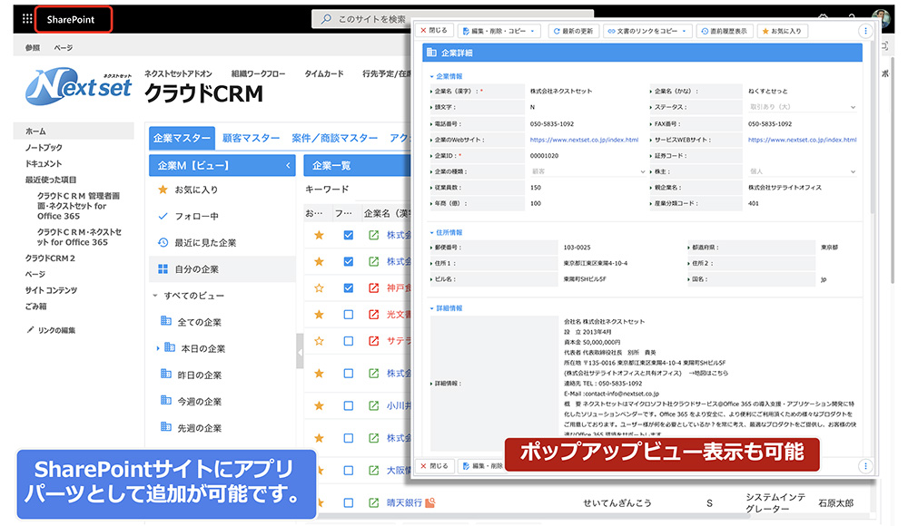Click the お気に入り button in the popup's top toolbar
Image resolution: width=908 pixels, height=526 pixels.
(782, 31)
